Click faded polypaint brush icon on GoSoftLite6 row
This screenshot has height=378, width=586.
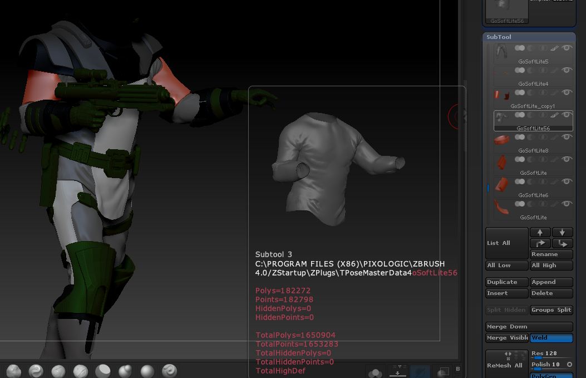(555, 181)
